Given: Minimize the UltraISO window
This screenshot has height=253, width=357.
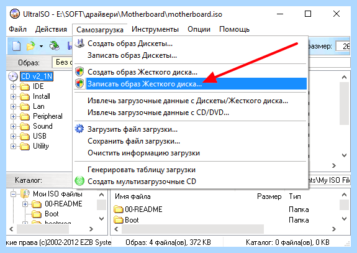Looking at the screenshot, I should tap(280, 14).
